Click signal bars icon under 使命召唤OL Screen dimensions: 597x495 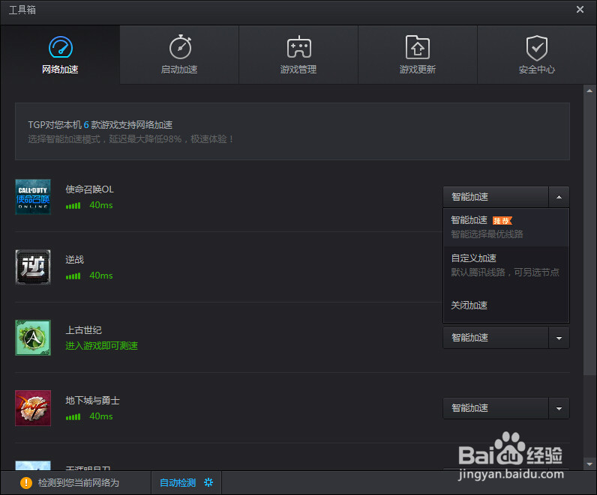pyautogui.click(x=73, y=206)
